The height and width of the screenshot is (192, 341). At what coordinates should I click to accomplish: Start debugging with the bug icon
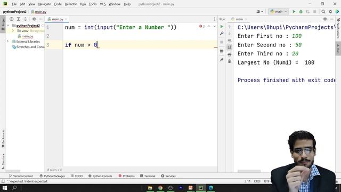pyautogui.click(x=301, y=12)
